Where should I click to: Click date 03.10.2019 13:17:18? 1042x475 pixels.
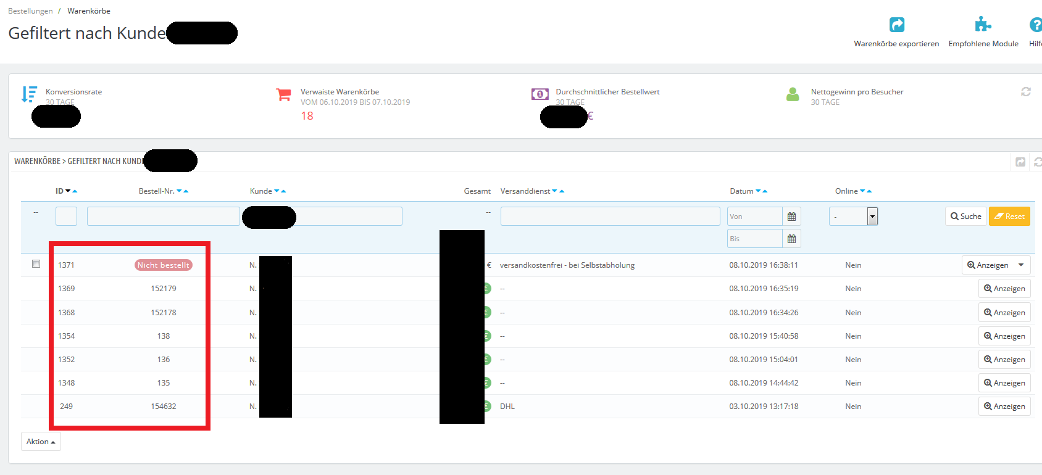coord(764,407)
